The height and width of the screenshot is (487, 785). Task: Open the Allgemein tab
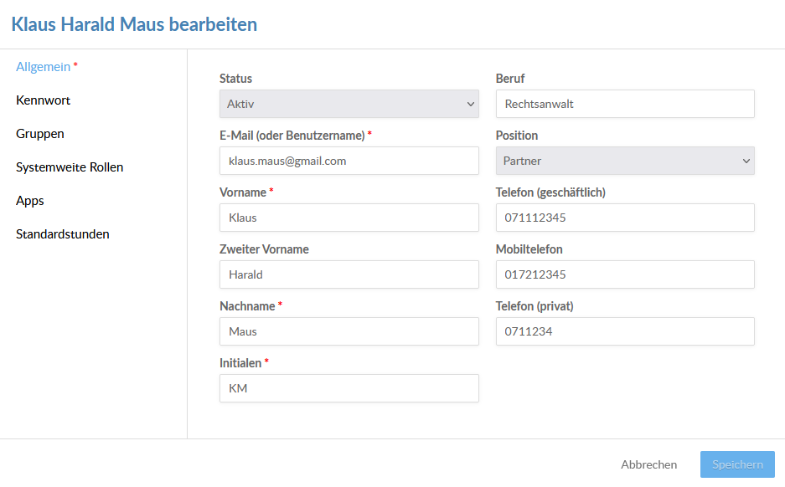(x=43, y=66)
